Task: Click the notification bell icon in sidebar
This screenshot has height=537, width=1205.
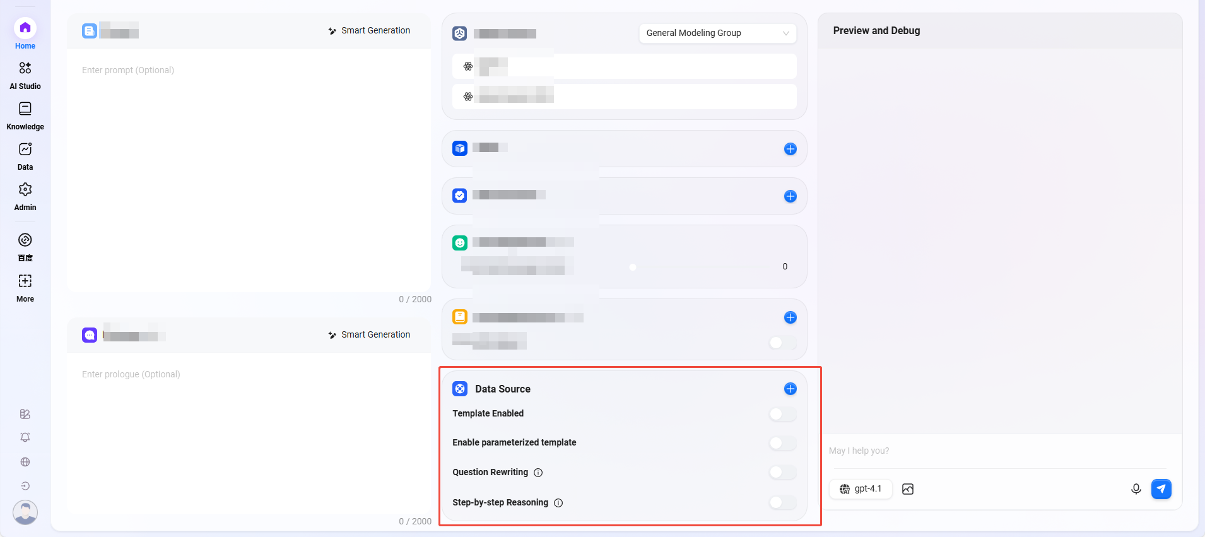Action: tap(25, 437)
